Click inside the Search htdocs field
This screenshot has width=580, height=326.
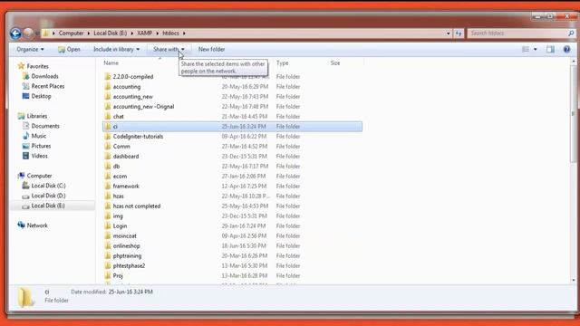[517, 34]
